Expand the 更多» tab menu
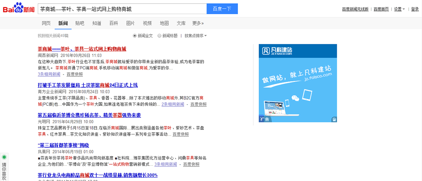Viewport: 422px width, 181px height. click(198, 23)
